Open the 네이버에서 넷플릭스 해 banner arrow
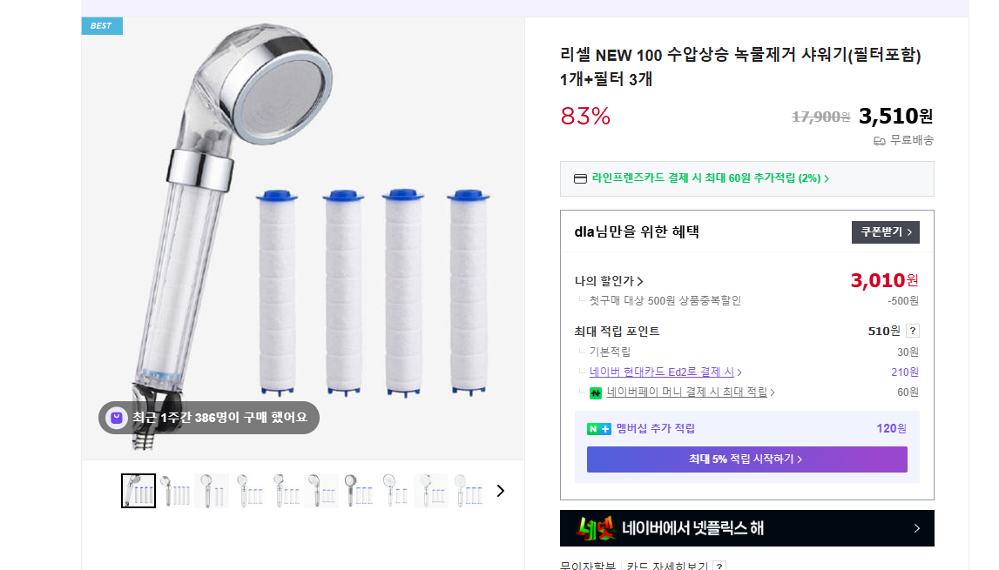The height and width of the screenshot is (570, 999). (x=916, y=528)
